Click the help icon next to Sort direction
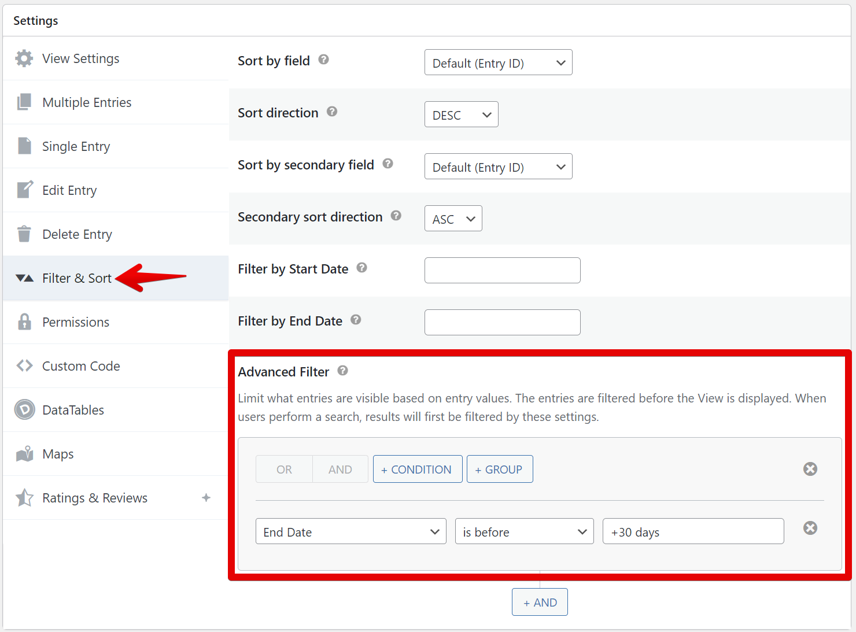The image size is (856, 632). pos(332,112)
